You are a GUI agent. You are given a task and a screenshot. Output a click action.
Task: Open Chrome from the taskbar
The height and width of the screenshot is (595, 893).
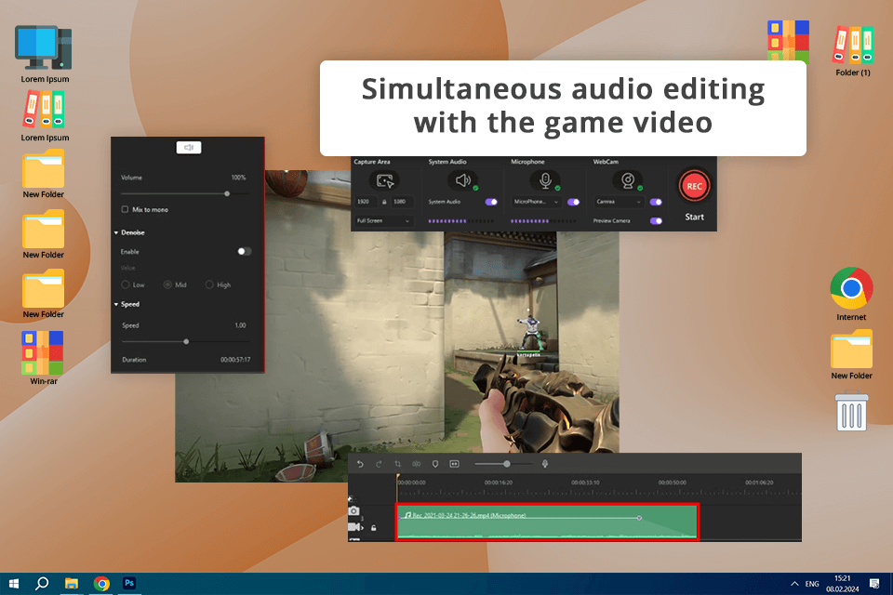[x=101, y=584]
